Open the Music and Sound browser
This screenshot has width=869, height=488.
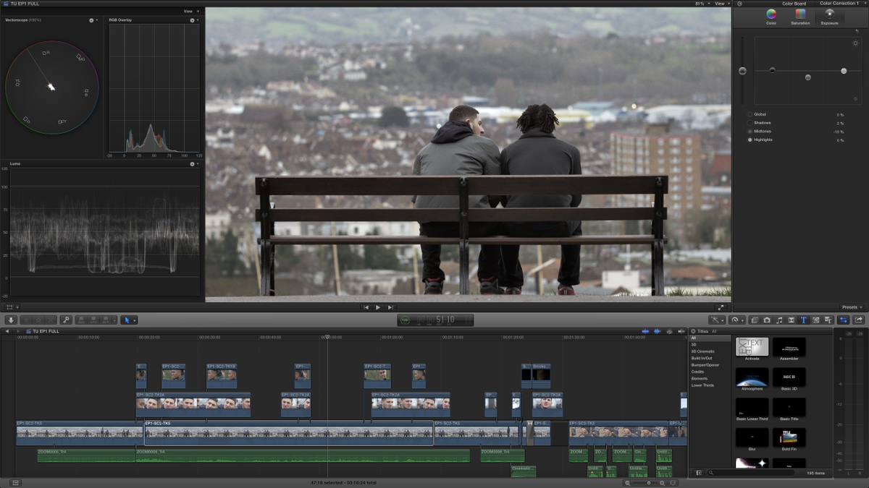(x=779, y=320)
